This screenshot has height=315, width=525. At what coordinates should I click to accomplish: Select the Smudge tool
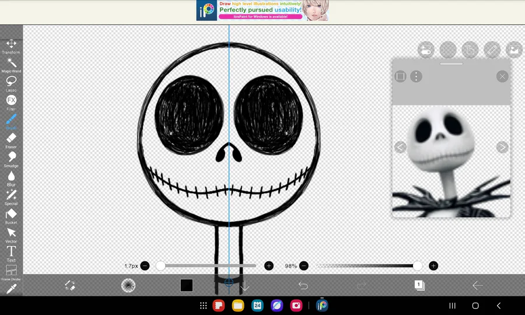[x=11, y=159]
